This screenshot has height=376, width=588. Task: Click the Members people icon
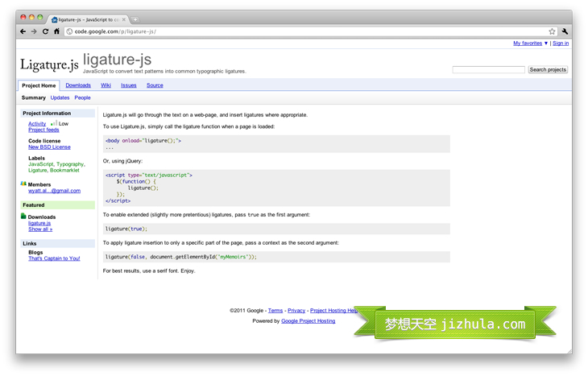[x=23, y=184]
